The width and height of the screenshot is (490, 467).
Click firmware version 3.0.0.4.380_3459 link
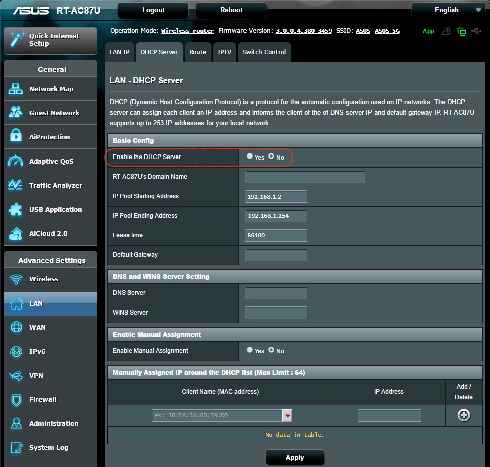pos(304,31)
